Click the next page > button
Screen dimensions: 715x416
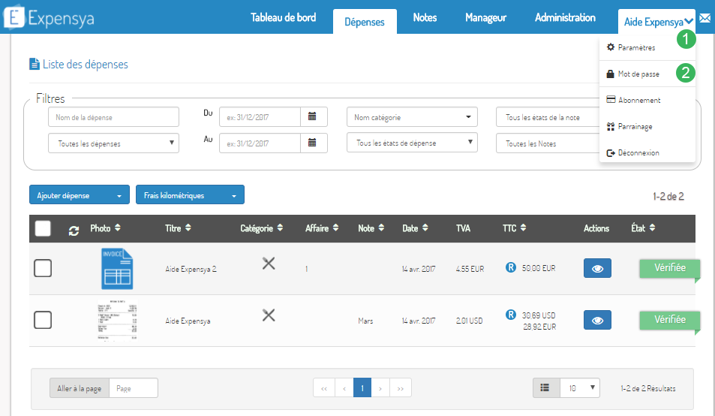pyautogui.click(x=380, y=387)
